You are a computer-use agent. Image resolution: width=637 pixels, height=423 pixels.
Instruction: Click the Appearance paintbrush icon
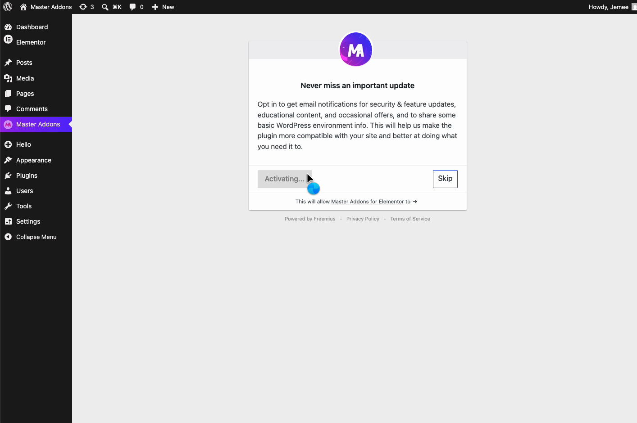(x=8, y=160)
